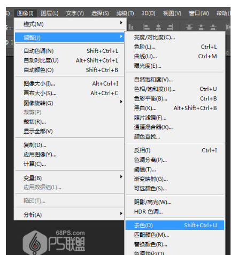Open the HDR 色调 adjustment
Screen dimensions: 238x255
175,212
